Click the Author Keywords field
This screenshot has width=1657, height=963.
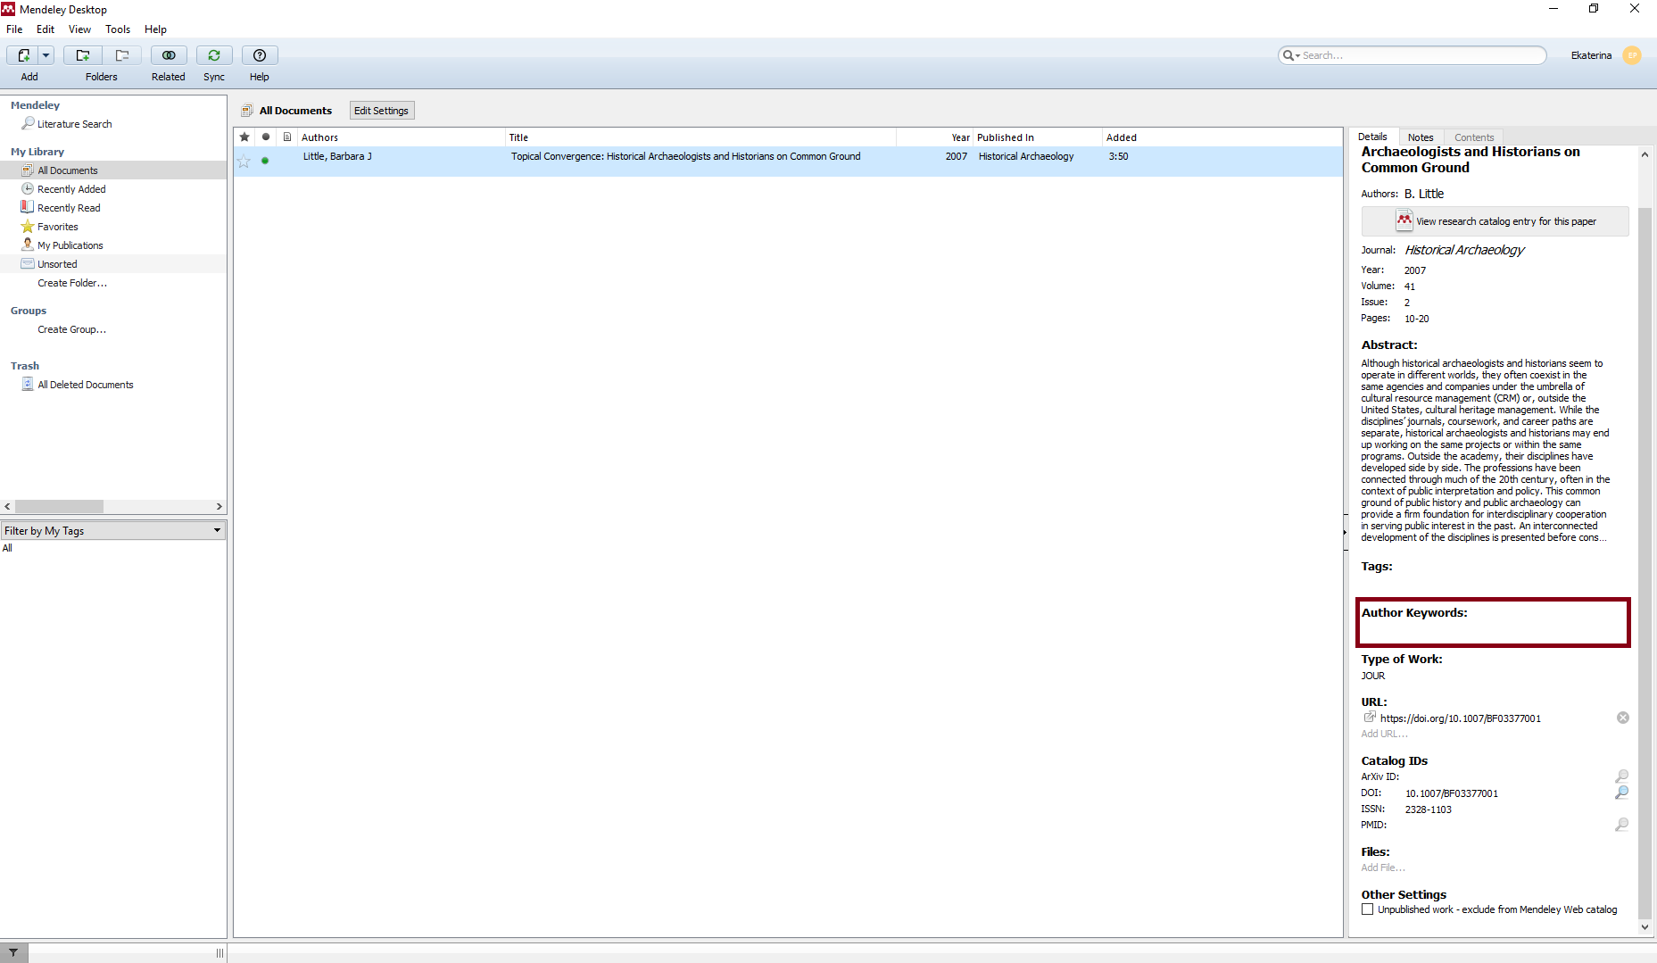coord(1493,622)
